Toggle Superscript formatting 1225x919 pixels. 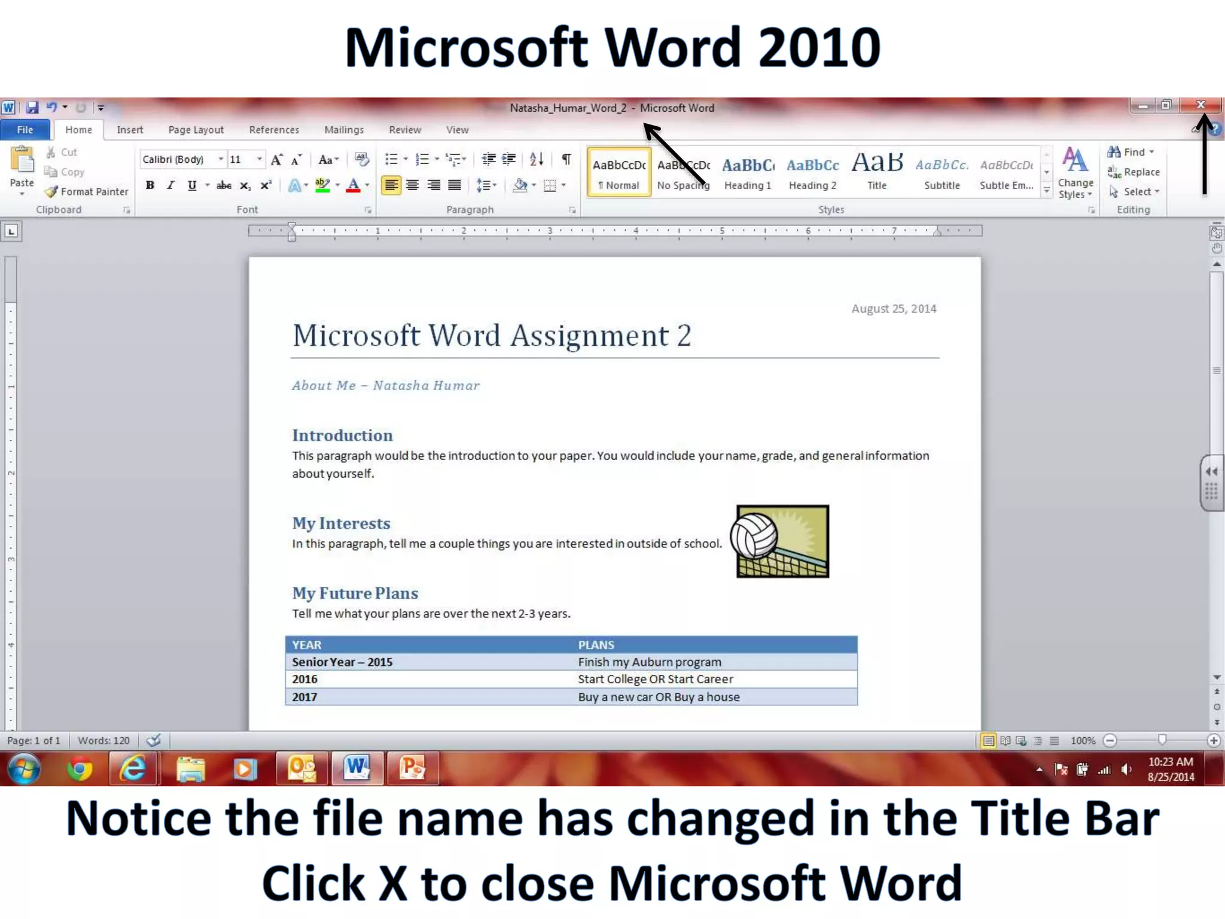point(266,185)
